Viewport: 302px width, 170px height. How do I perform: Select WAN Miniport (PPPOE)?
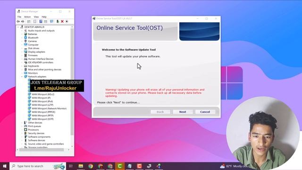tap(43, 112)
